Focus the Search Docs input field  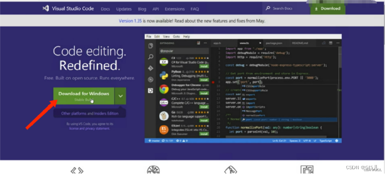(x=286, y=9)
